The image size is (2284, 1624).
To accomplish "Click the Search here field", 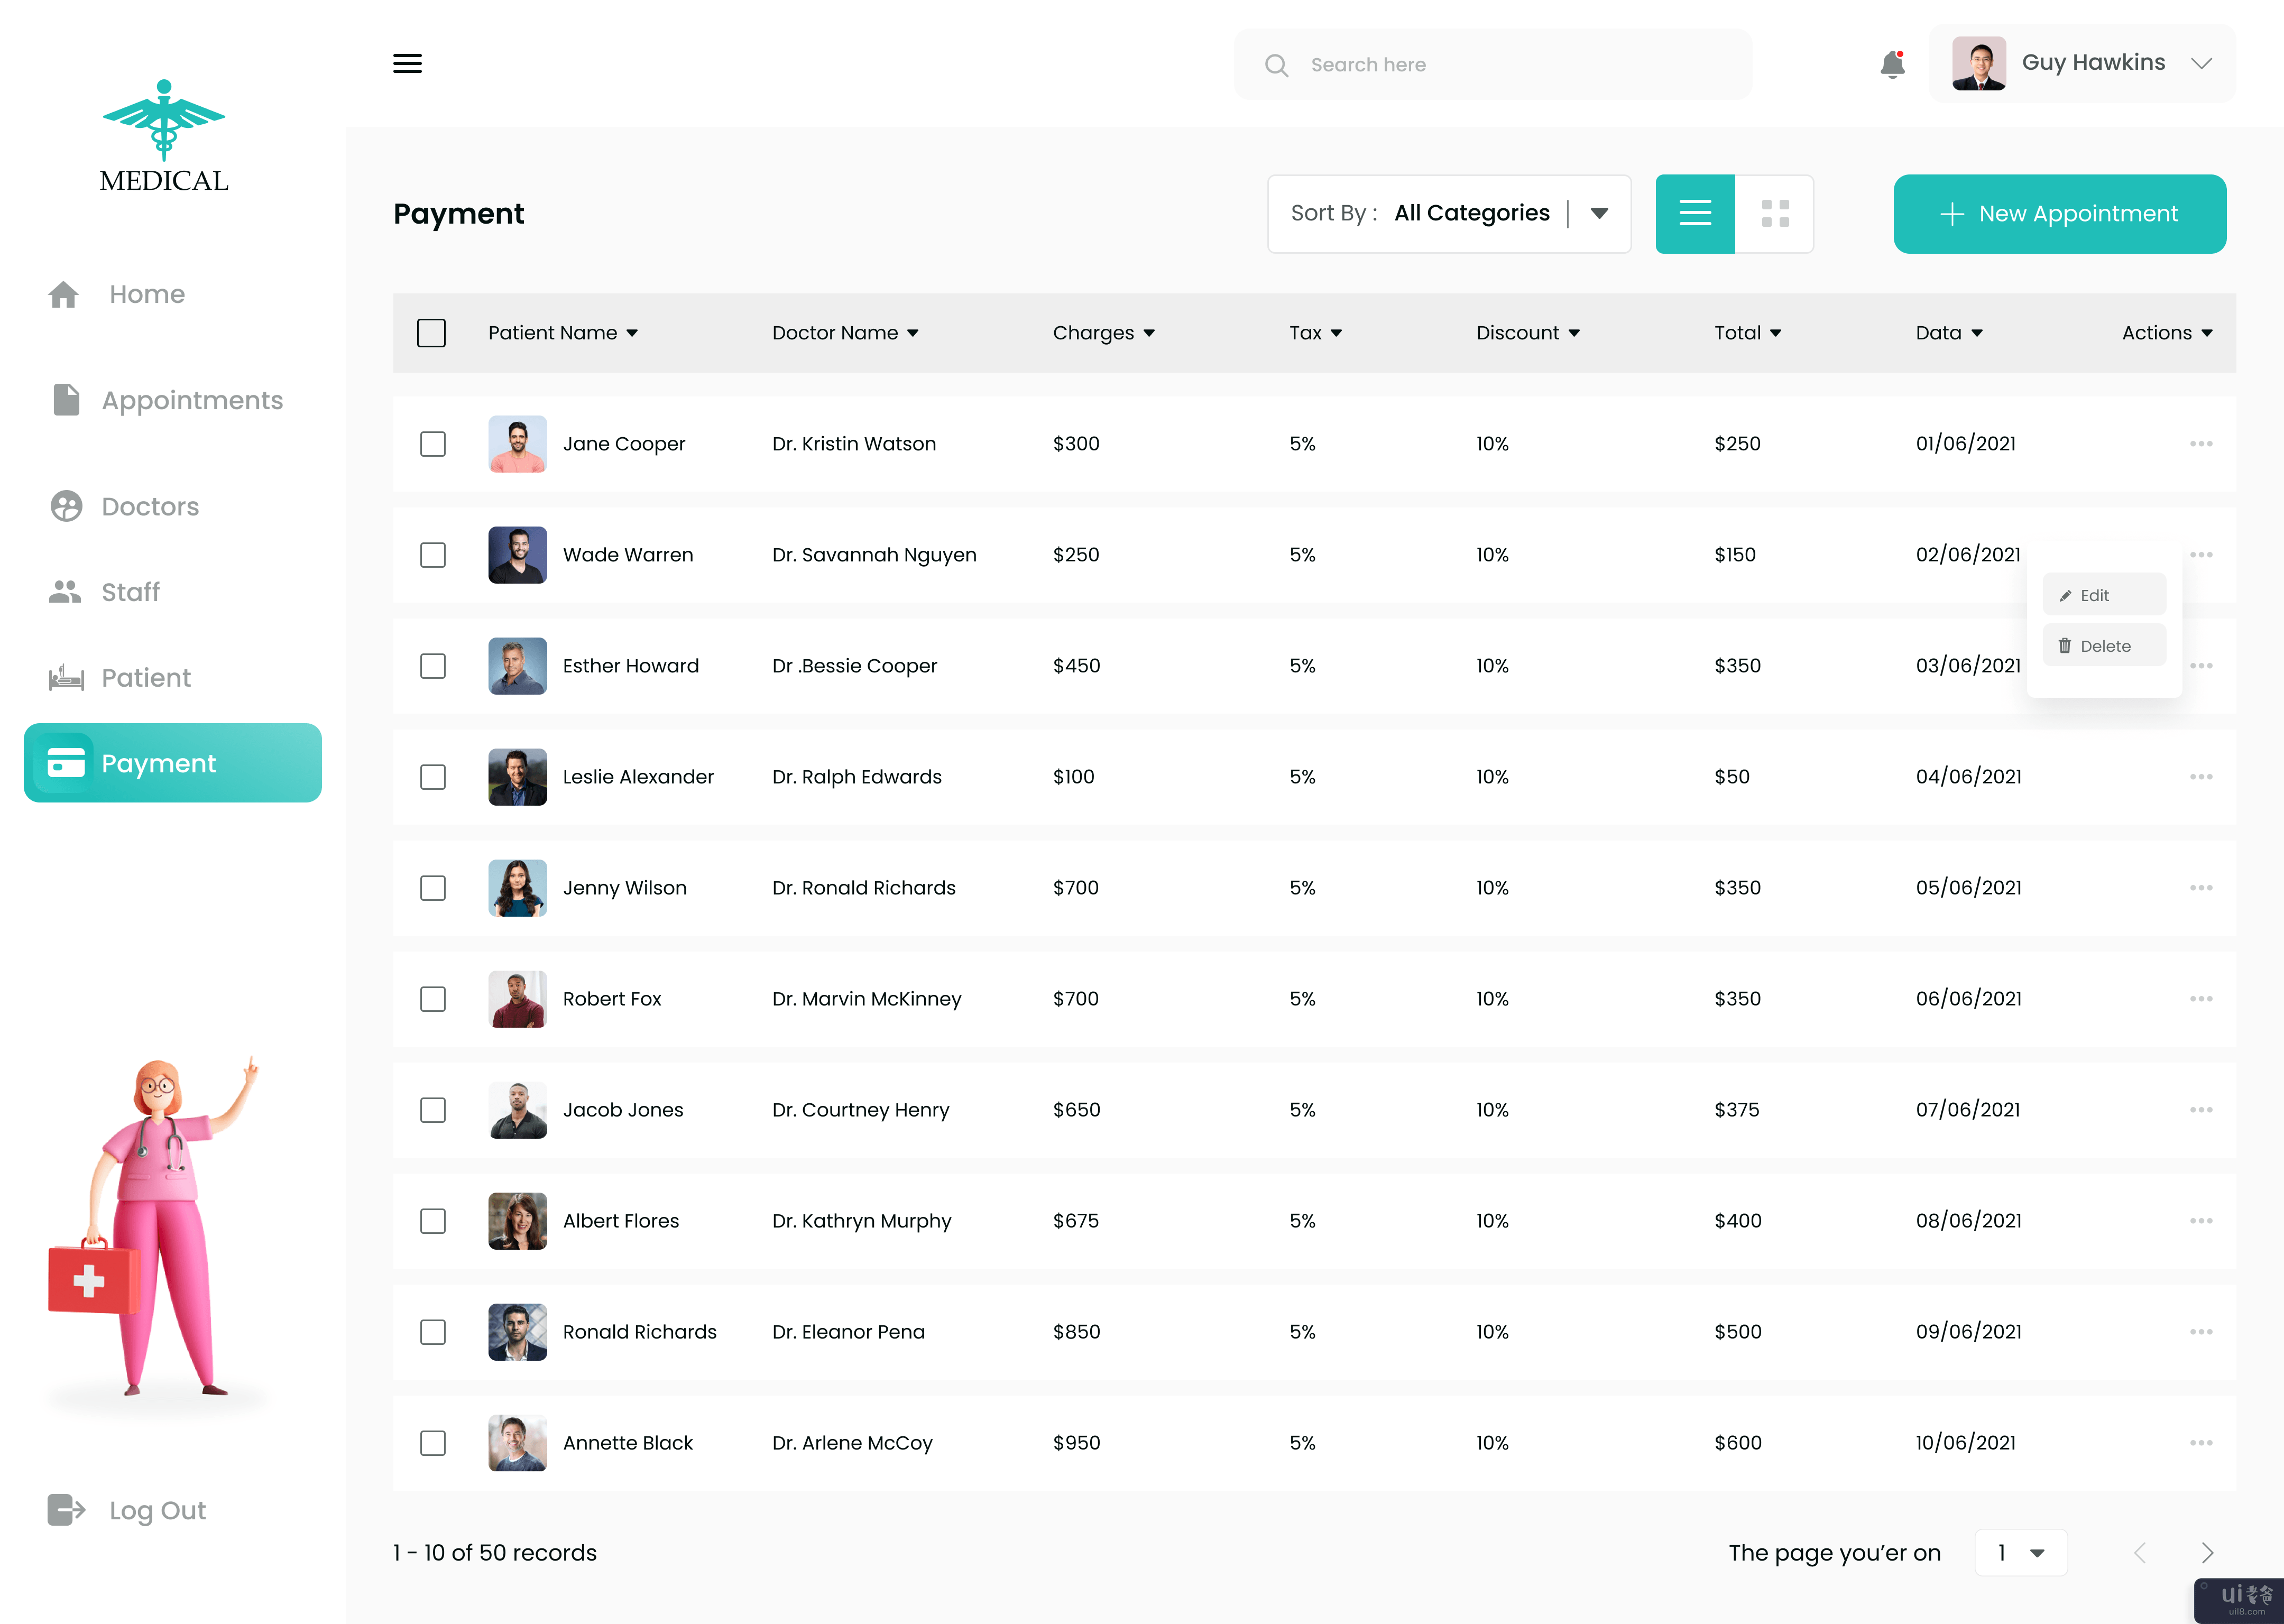I will click(1491, 64).
